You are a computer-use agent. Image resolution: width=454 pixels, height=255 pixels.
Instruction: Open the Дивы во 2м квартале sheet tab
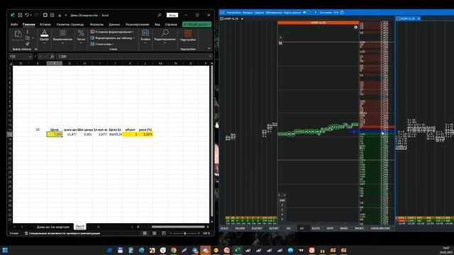(x=53, y=227)
